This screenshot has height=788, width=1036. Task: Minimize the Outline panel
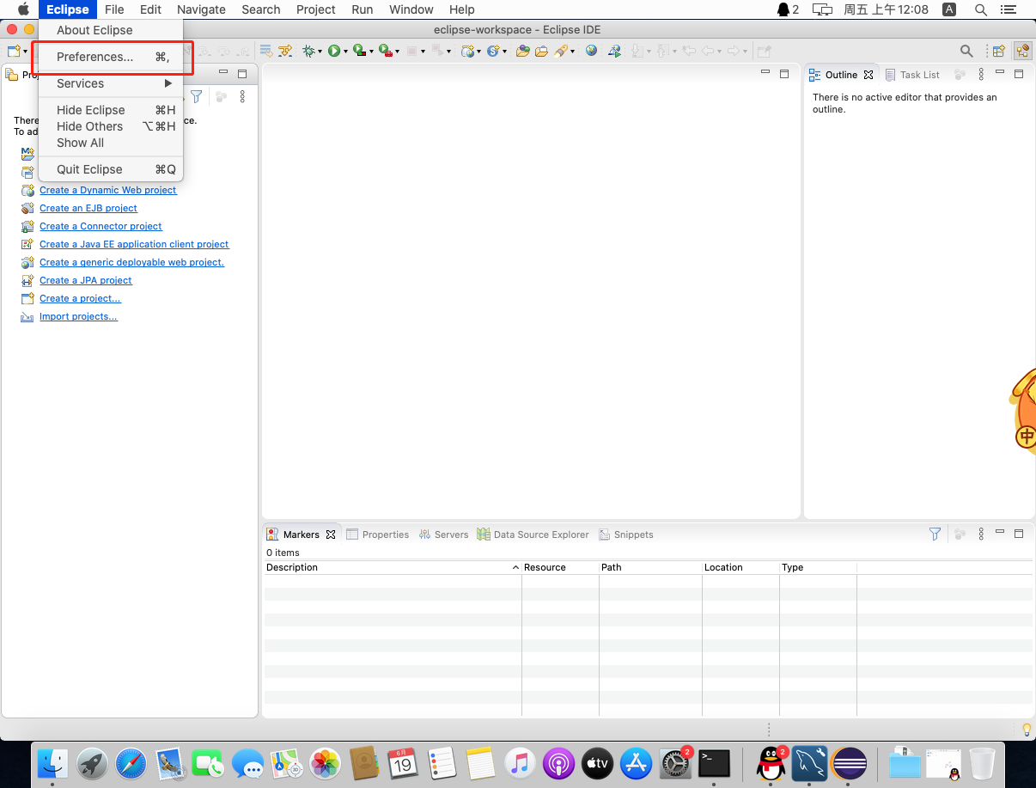click(1000, 74)
